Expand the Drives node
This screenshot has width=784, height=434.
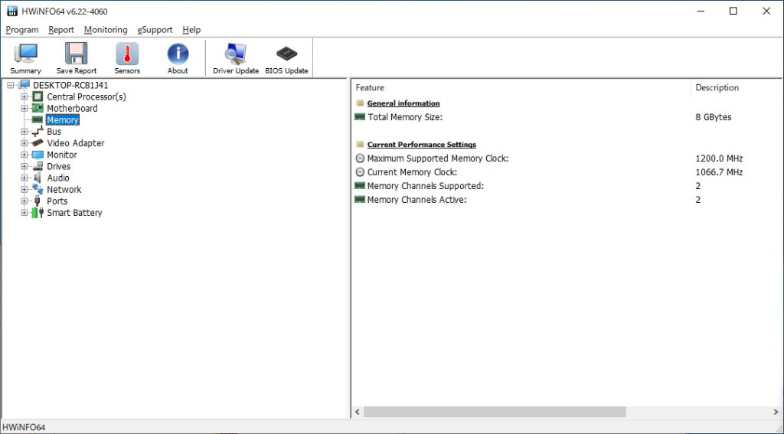(24, 166)
